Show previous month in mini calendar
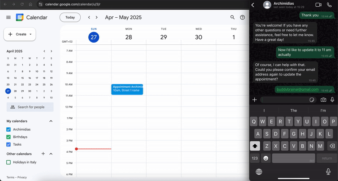 pyautogui.click(x=44, y=51)
